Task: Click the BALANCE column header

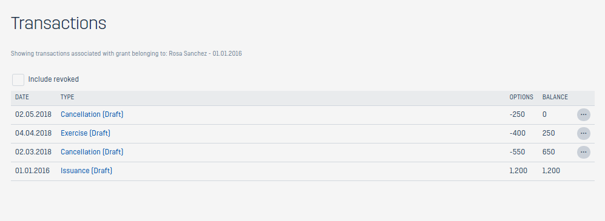Action: [x=555, y=97]
